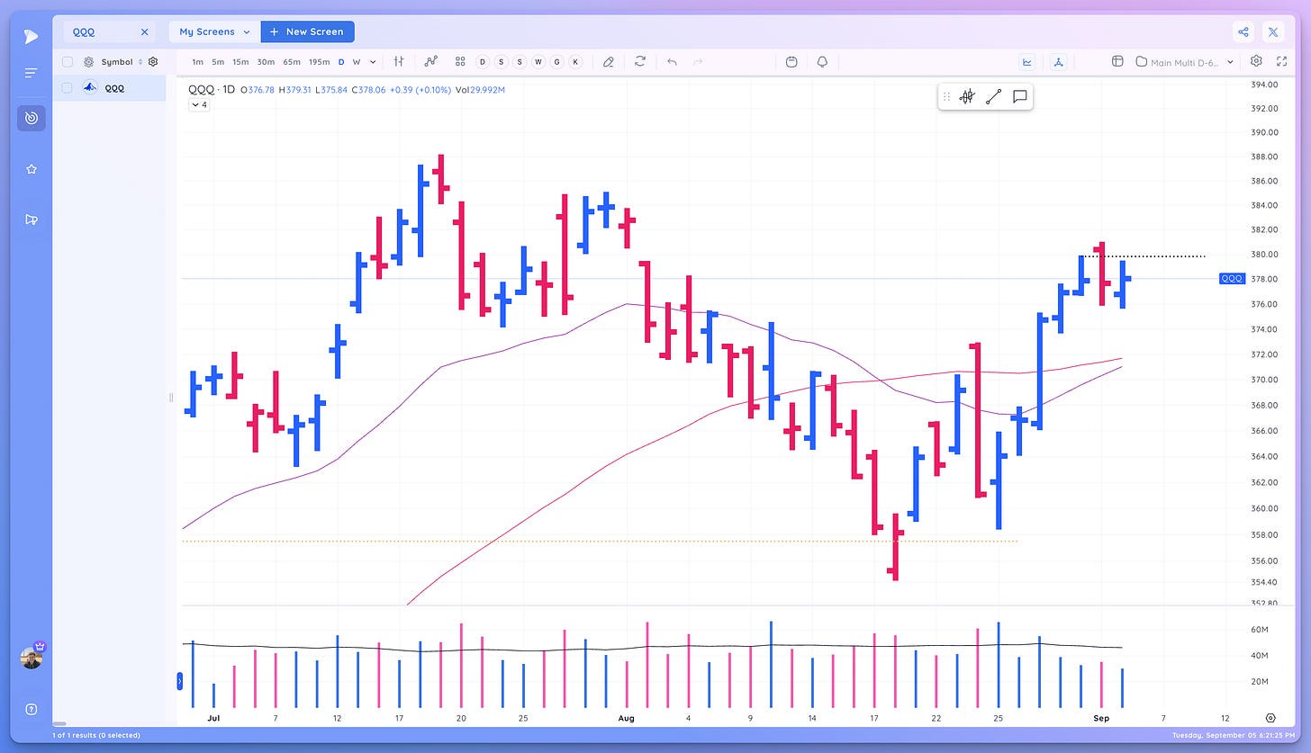
Task: Expand the indicators legend chevron labeled 4
Action: pyautogui.click(x=199, y=104)
